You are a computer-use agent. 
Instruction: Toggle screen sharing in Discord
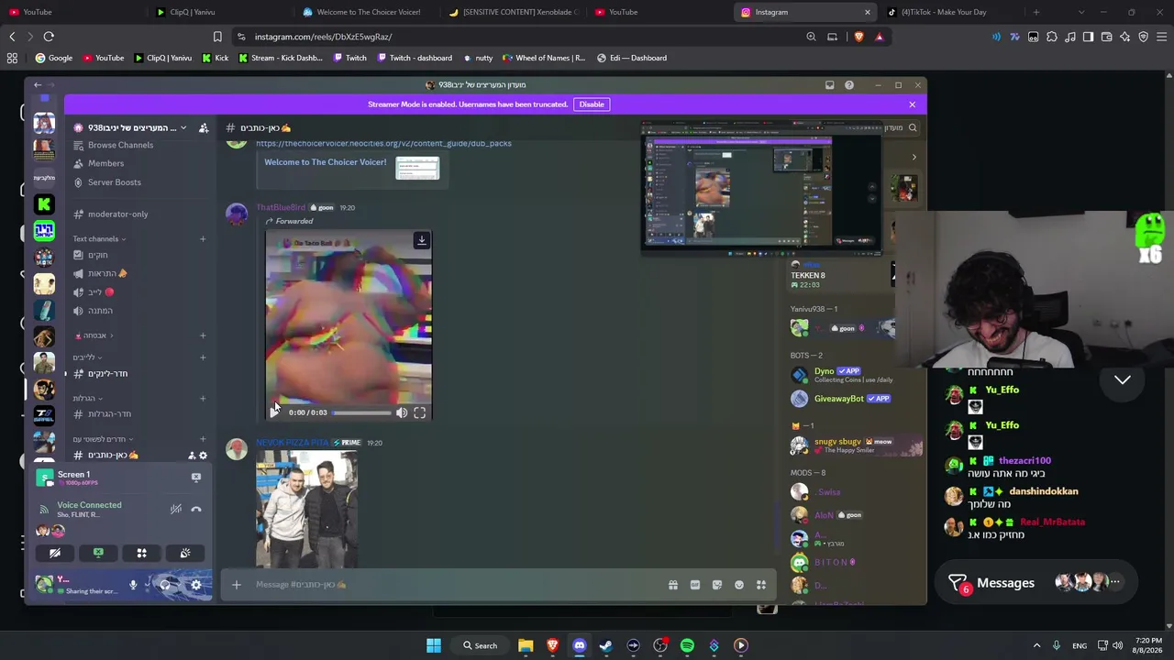(98, 553)
